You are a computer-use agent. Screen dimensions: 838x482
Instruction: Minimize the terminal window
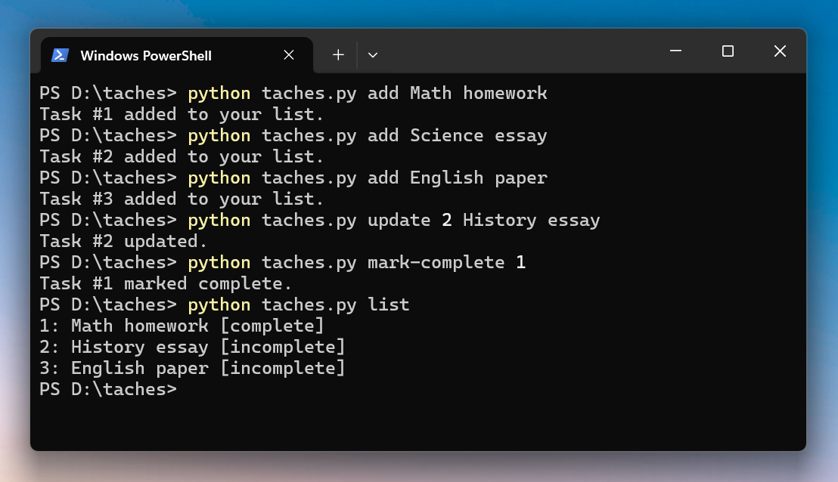(x=675, y=51)
